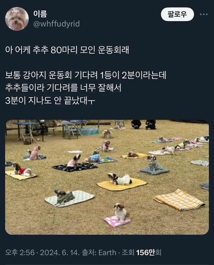Click the last line 3분이 지나도 안 끝났대ㅜ
This screenshot has height=265, width=214.
[50, 101]
